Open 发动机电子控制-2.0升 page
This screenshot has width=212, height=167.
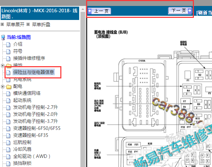click(x=36, y=114)
